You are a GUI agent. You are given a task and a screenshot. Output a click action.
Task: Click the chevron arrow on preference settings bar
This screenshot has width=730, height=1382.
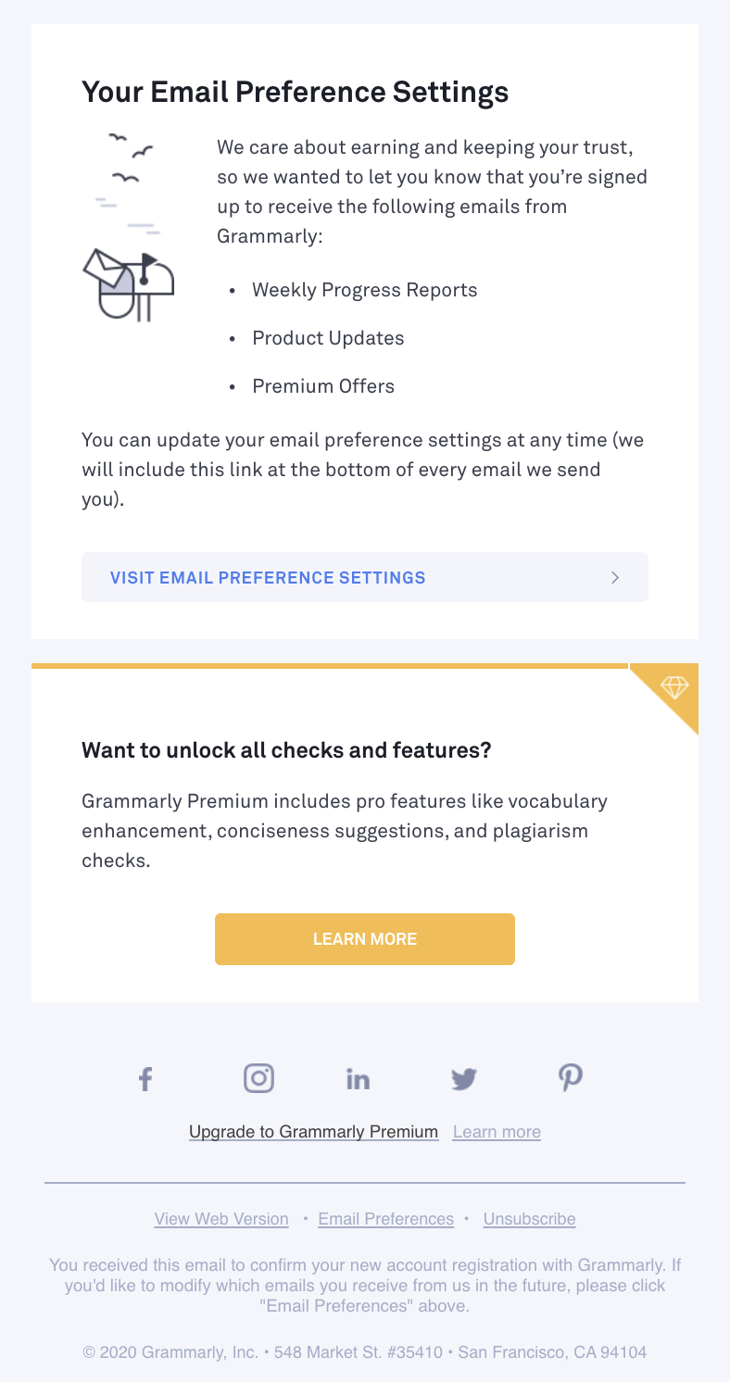click(615, 578)
